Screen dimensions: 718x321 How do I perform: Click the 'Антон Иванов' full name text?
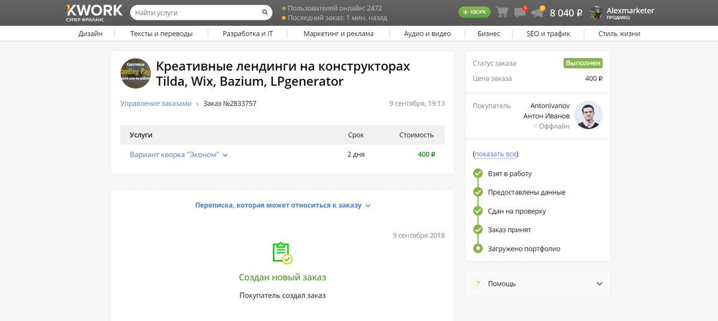(546, 116)
